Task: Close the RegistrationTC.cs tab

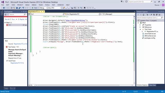Action: click(x=44, y=12)
